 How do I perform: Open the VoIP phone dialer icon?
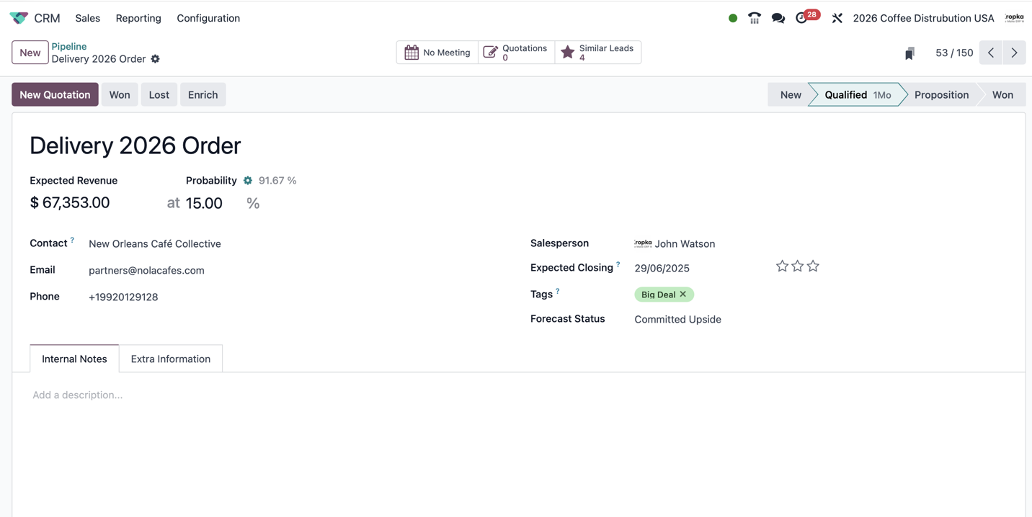coord(755,18)
